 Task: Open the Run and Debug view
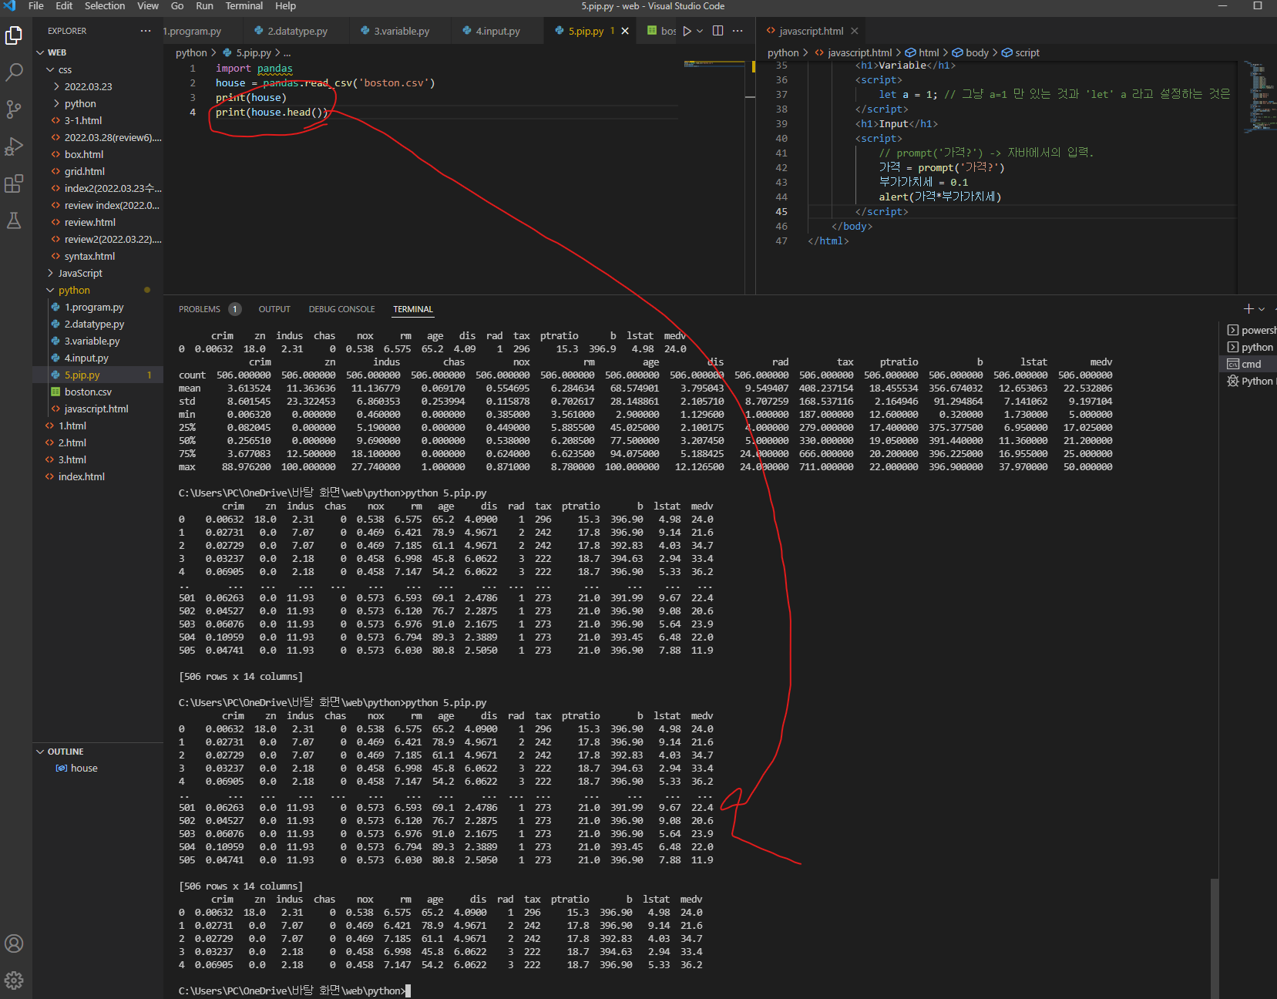[14, 146]
